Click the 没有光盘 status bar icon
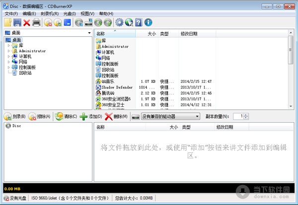The height and width of the screenshot is (205, 298). (6, 199)
